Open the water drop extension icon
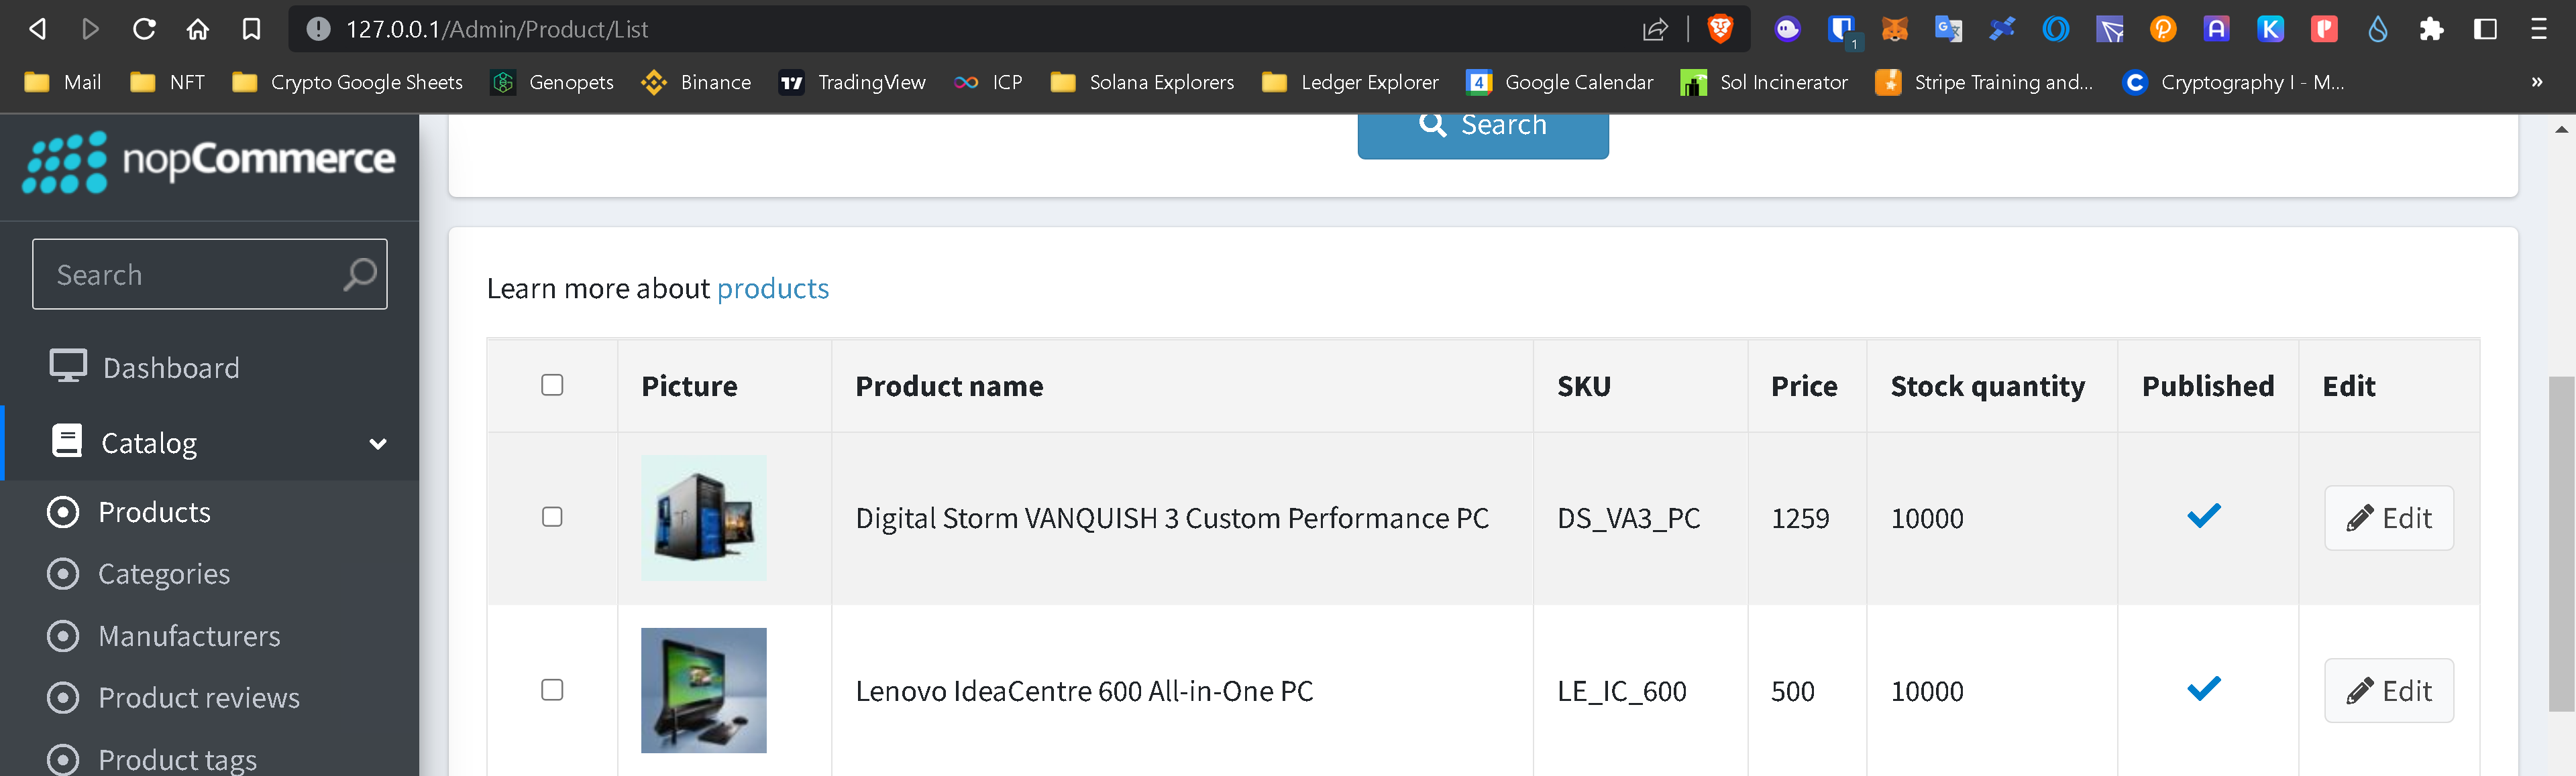The image size is (2576, 776). (2378, 29)
